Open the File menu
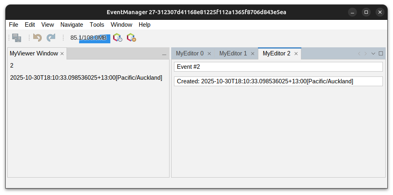 (13, 25)
